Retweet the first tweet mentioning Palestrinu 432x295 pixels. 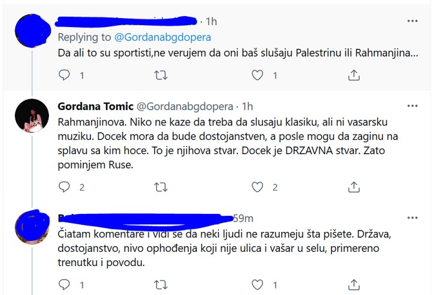[x=161, y=75]
